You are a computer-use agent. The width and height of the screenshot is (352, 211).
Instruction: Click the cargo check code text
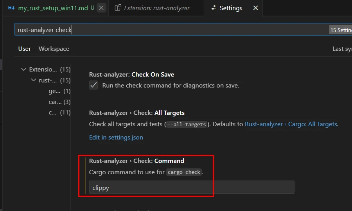click(184, 172)
